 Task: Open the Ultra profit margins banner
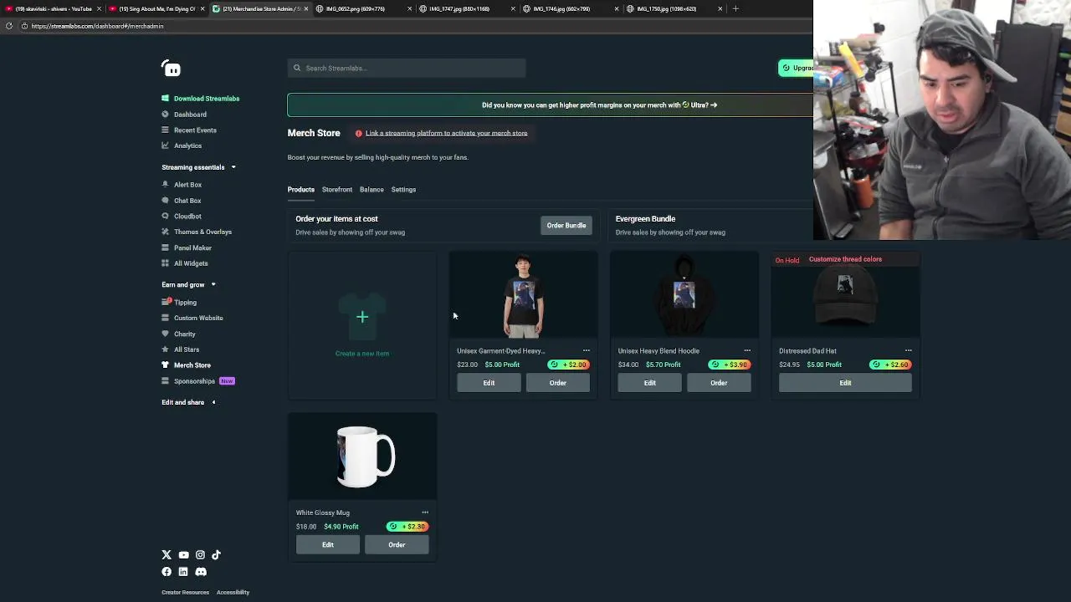[x=550, y=105]
